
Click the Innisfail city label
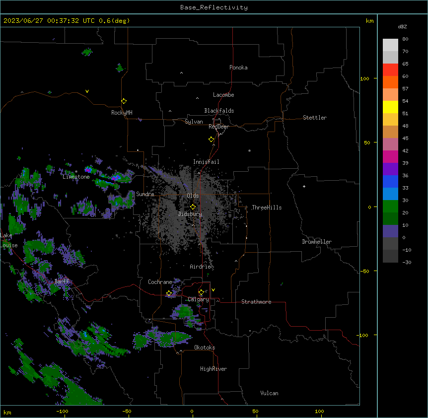206,162
